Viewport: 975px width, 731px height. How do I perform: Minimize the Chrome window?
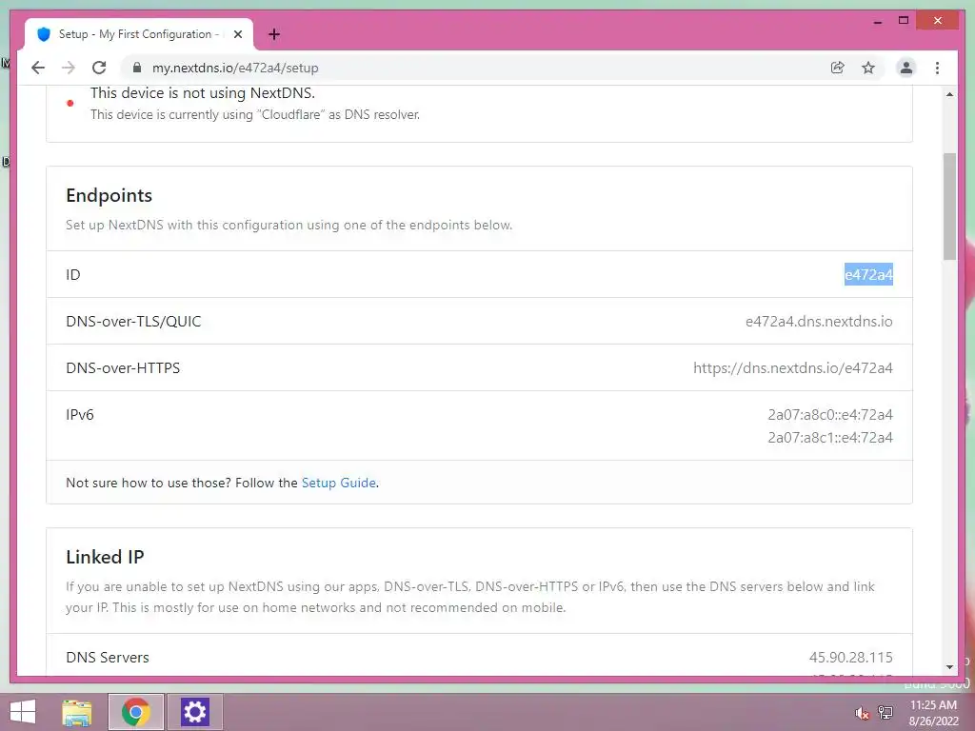877,22
